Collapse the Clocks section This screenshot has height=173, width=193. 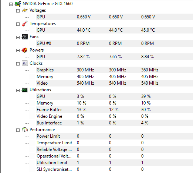point(18,64)
